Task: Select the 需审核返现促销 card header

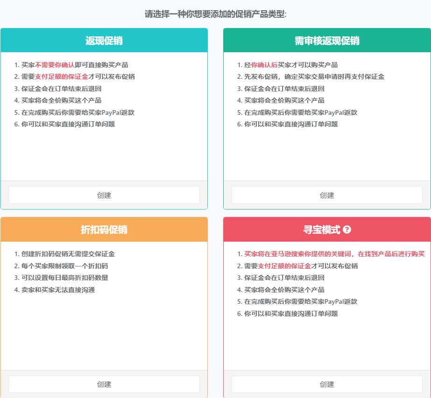Action: pos(327,41)
